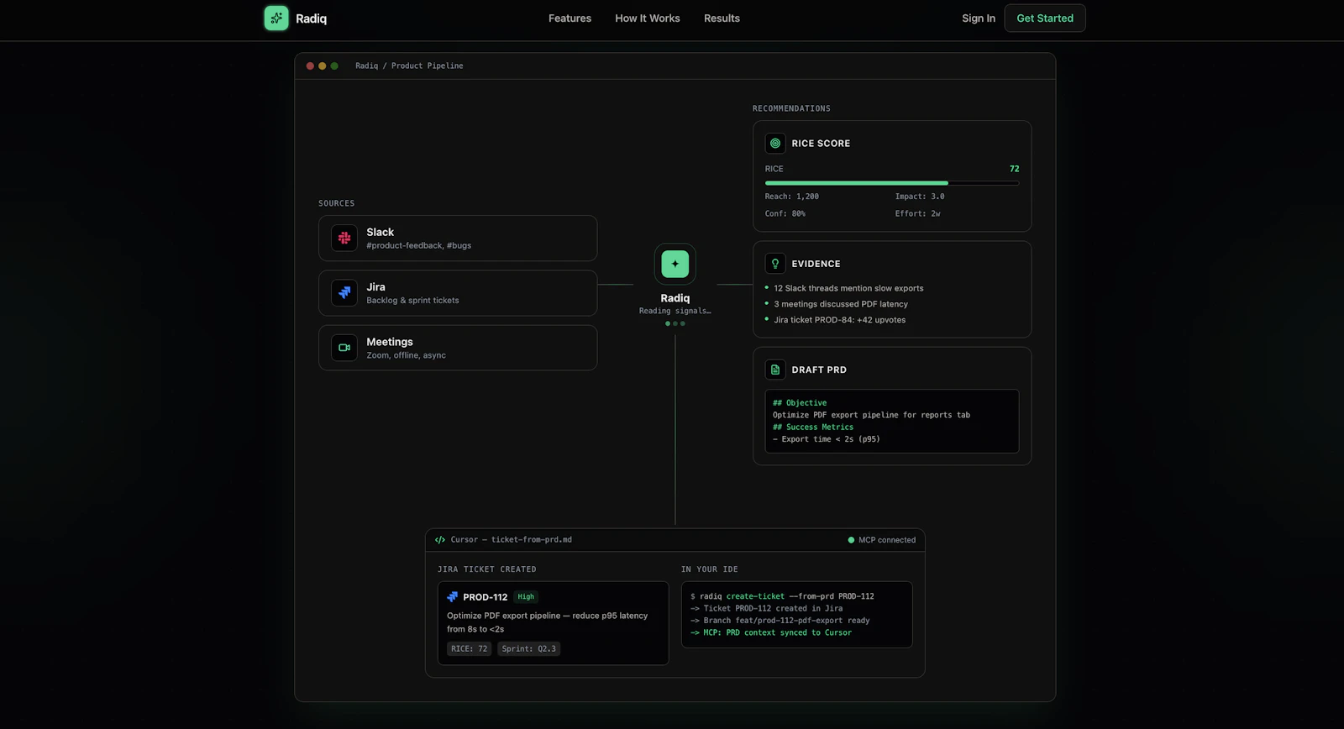Click the Jira icon next to PROD-112
This screenshot has height=729, width=1344.
[x=453, y=597]
